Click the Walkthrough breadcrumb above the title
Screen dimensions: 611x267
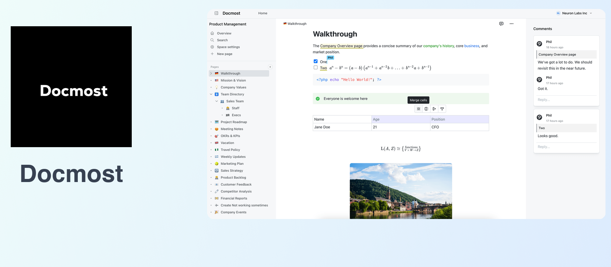(x=295, y=24)
